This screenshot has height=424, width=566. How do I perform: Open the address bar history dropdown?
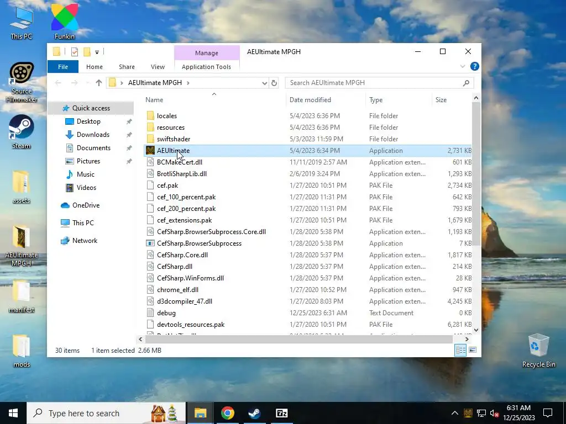[264, 83]
